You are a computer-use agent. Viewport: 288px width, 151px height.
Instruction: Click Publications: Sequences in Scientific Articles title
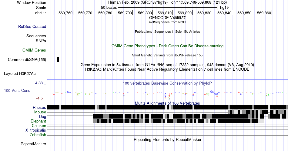tap(167, 32)
